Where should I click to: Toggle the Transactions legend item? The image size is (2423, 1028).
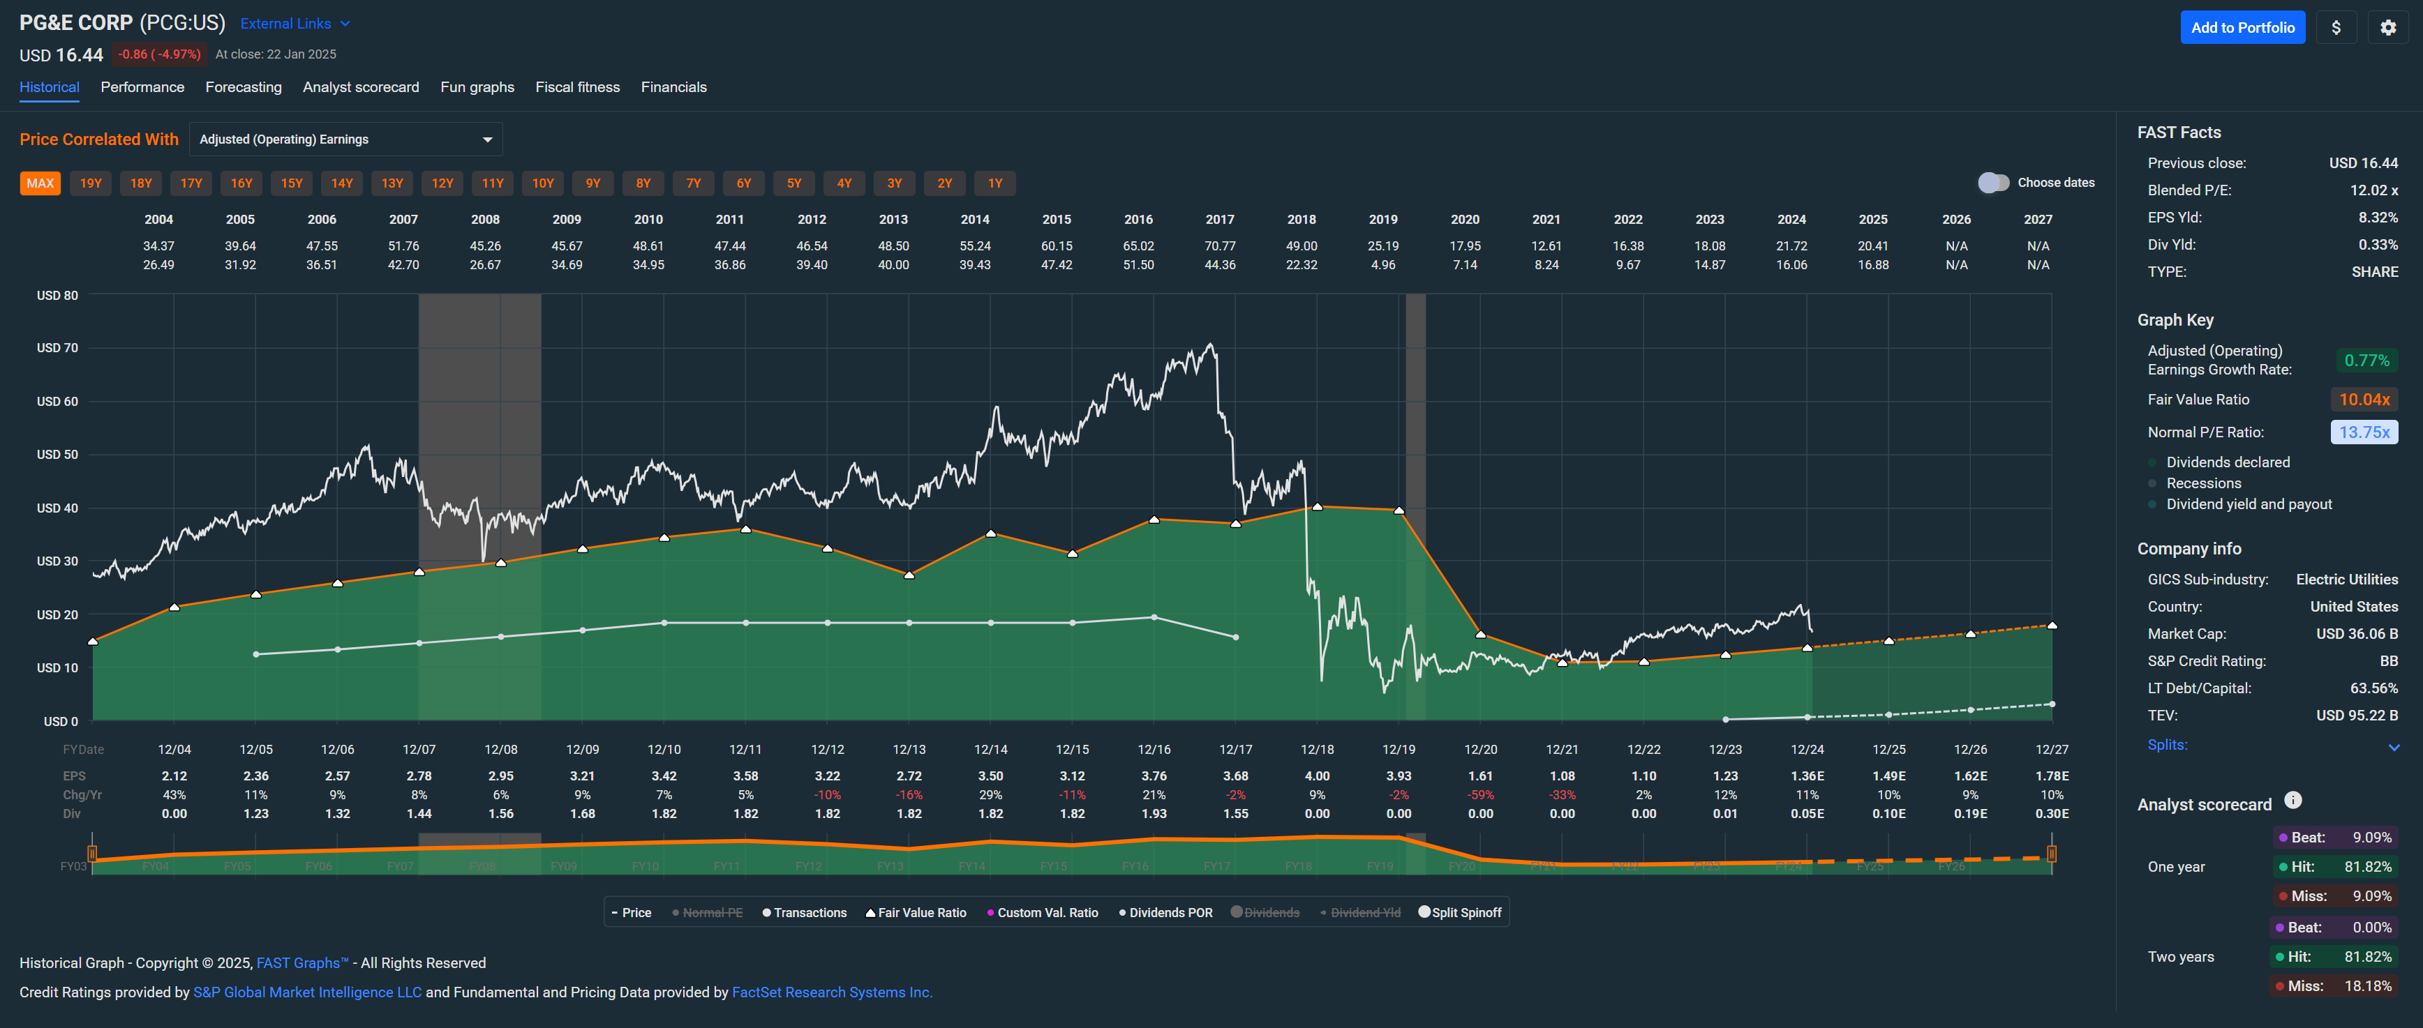pos(804,912)
